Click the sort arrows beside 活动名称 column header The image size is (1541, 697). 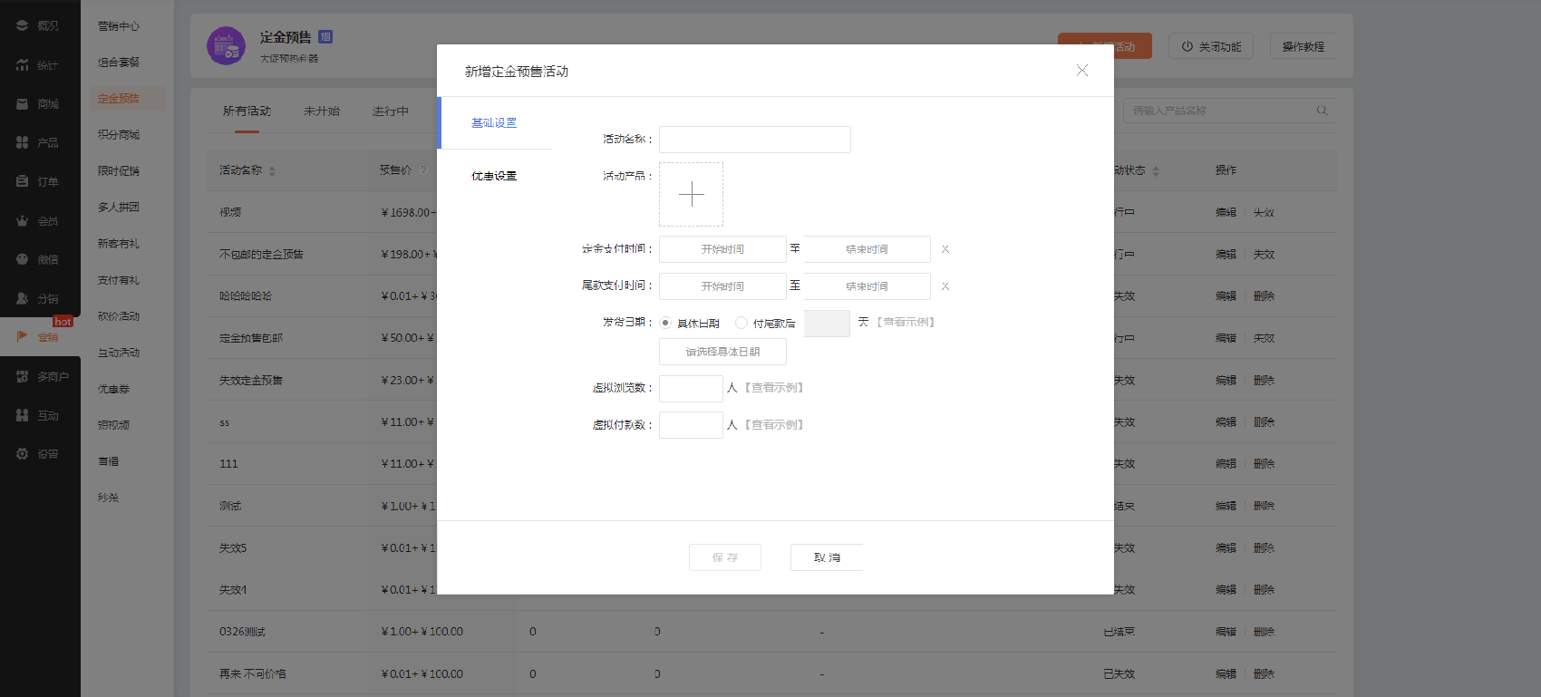pyautogui.click(x=272, y=171)
